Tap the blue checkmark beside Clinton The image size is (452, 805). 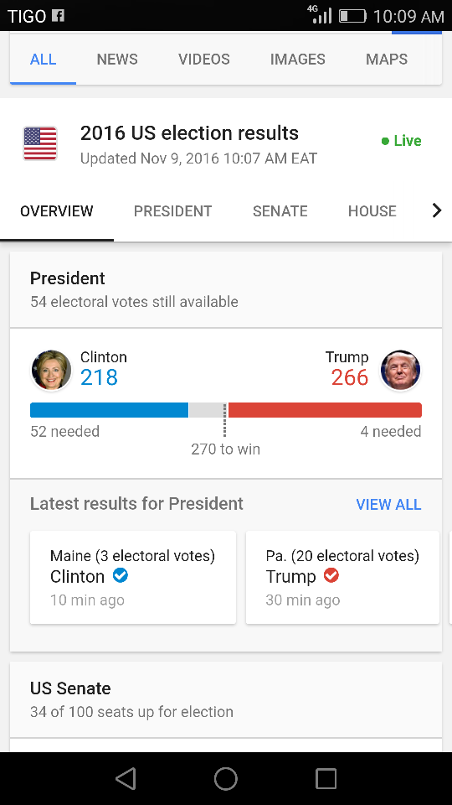pos(120,576)
